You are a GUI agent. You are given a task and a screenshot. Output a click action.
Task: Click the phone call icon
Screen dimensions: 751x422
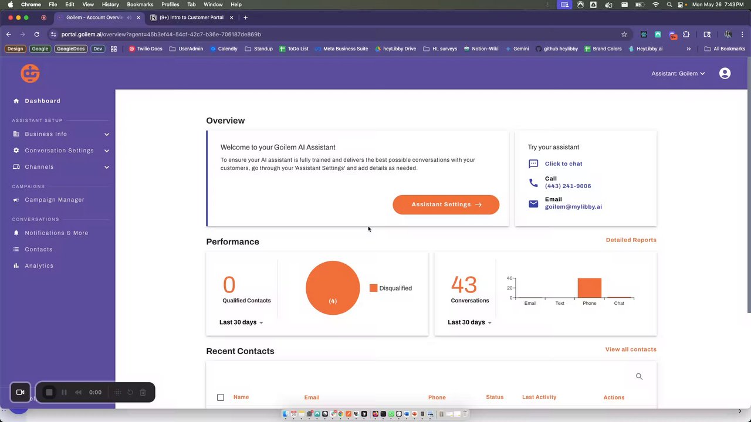click(533, 183)
